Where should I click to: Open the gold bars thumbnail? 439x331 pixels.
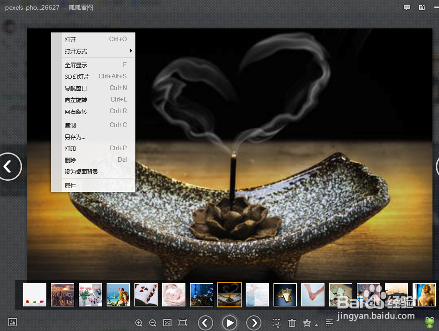[285, 294]
